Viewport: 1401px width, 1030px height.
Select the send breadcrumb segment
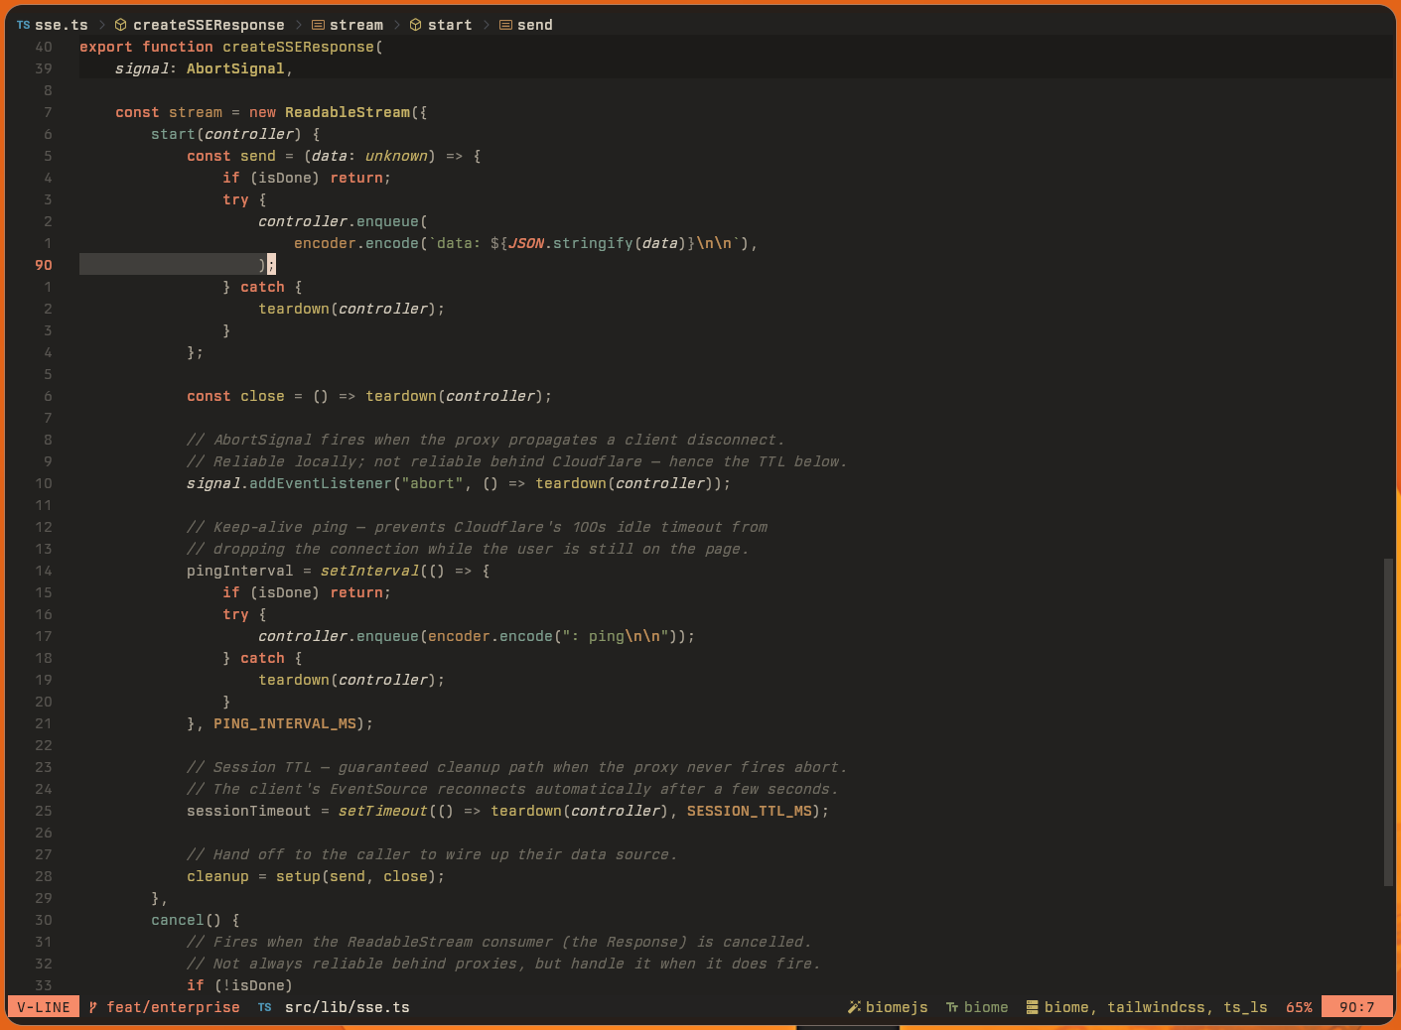pos(535,25)
